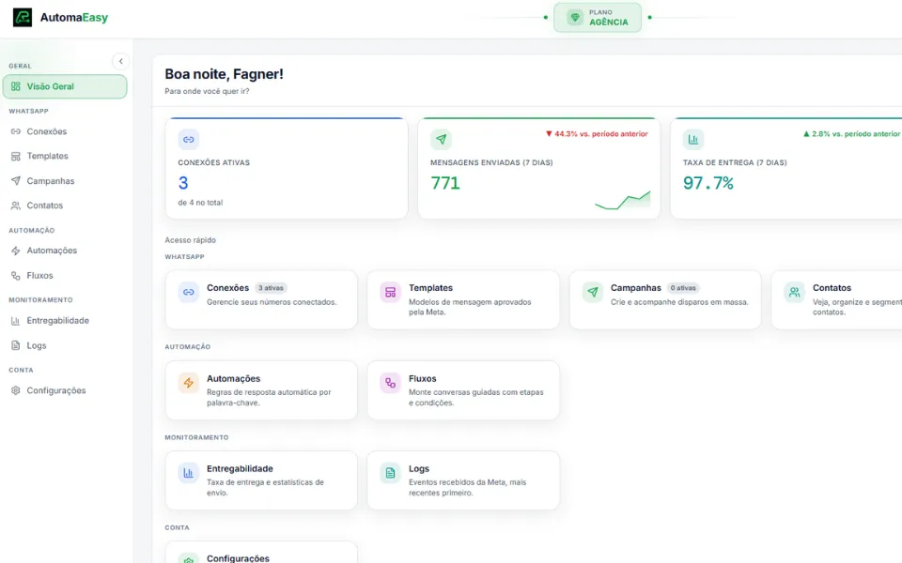Select Fluxos in the sidebar

[x=65, y=276]
